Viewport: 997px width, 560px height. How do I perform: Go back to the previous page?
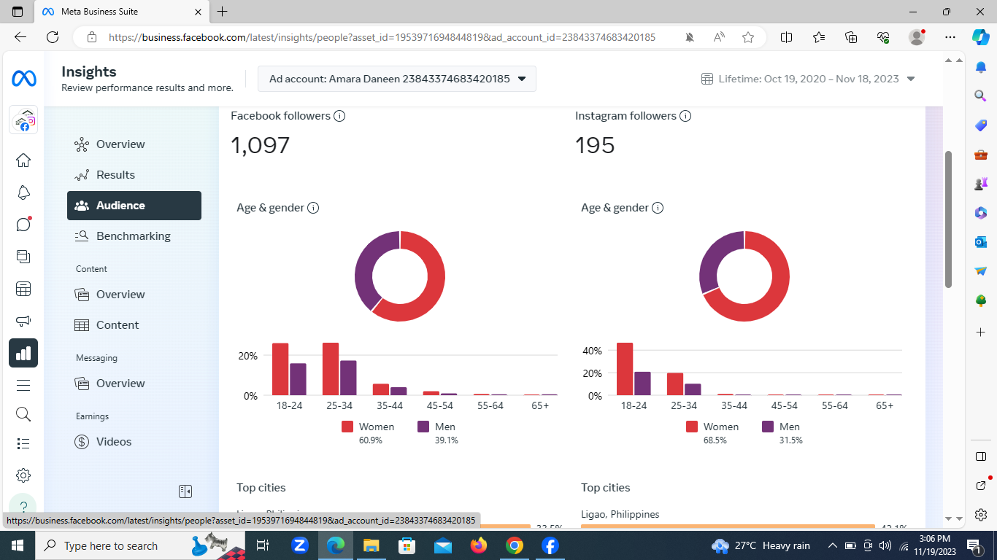click(x=20, y=37)
